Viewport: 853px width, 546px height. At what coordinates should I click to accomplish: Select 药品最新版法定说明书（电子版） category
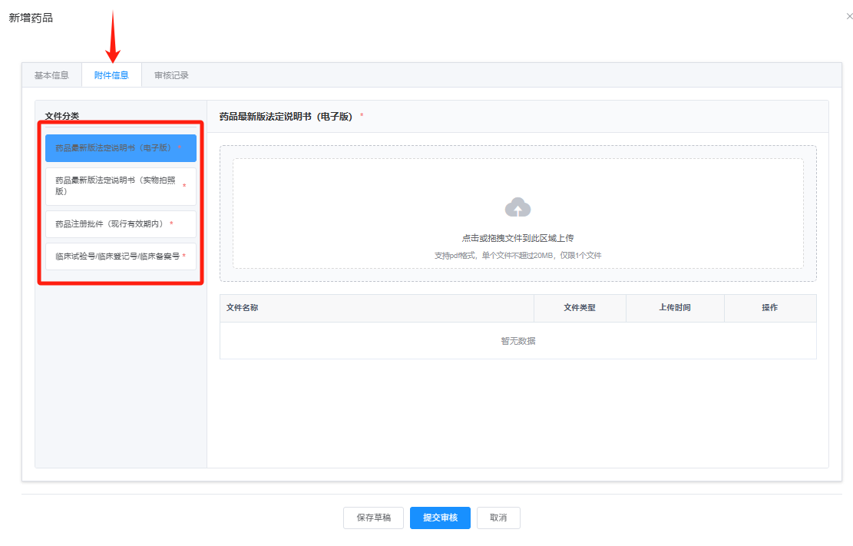pos(121,148)
